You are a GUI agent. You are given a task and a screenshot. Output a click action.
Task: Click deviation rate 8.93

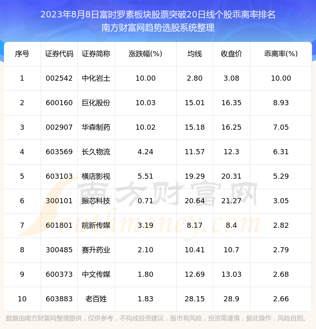pos(281,103)
